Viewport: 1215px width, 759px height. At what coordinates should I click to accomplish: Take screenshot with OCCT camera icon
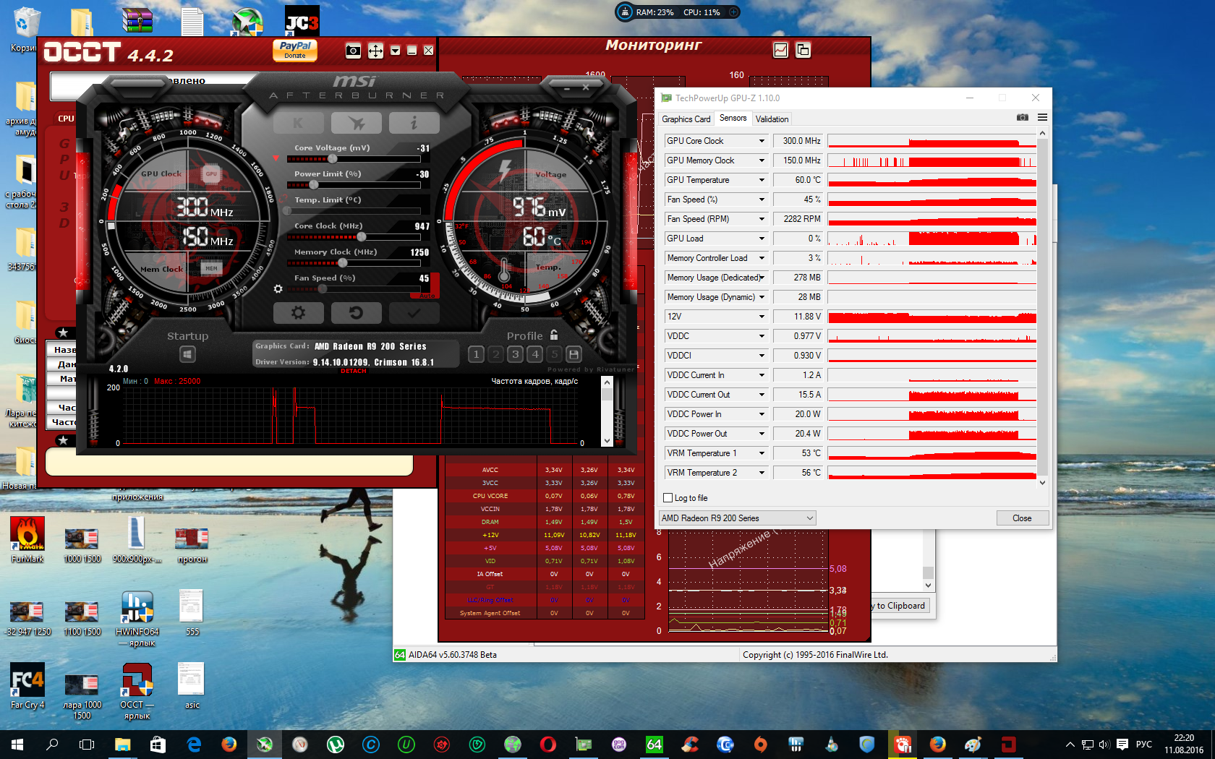(353, 51)
